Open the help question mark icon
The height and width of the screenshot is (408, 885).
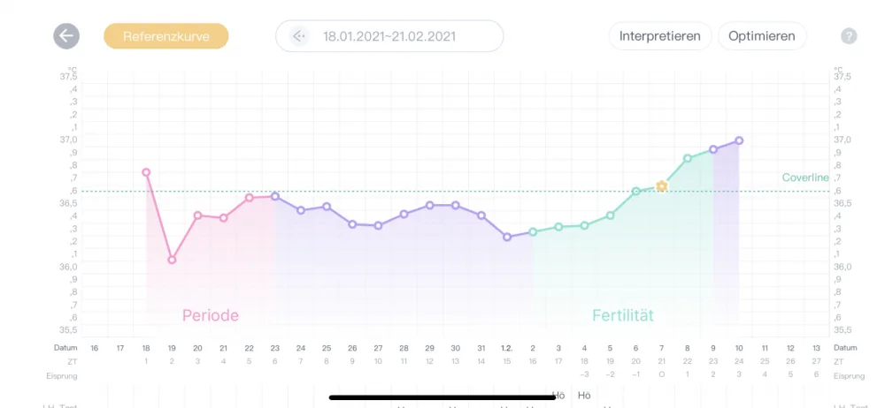849,36
